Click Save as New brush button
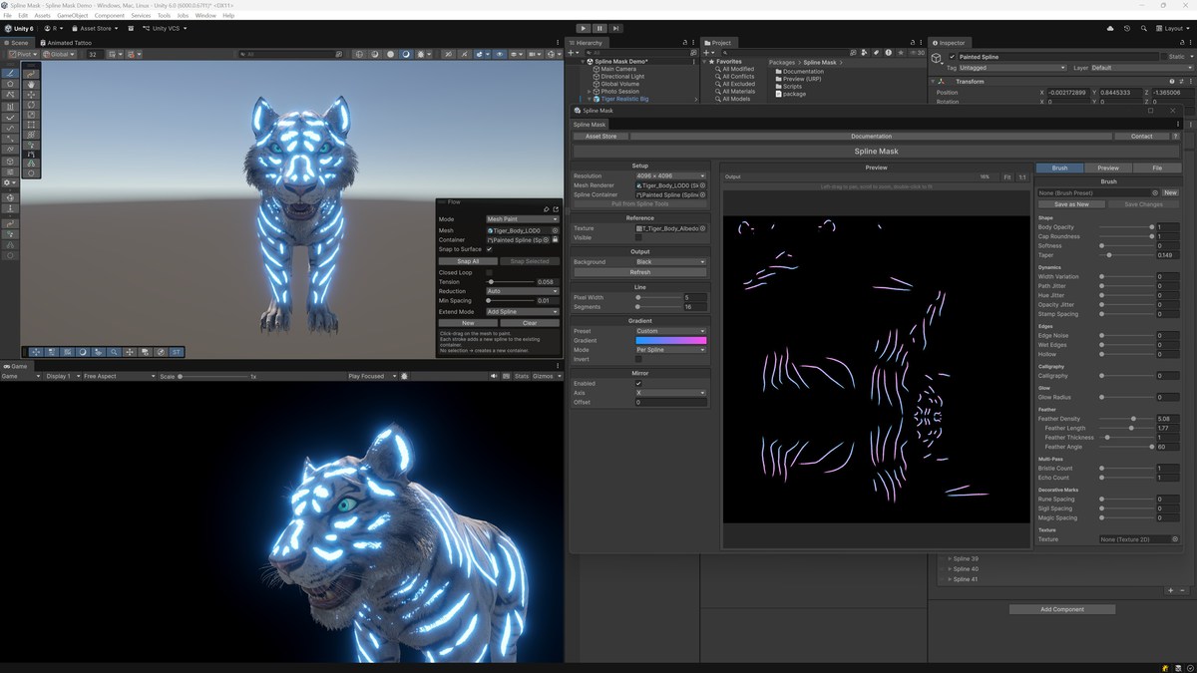Viewport: 1197px width, 673px height. pos(1071,204)
